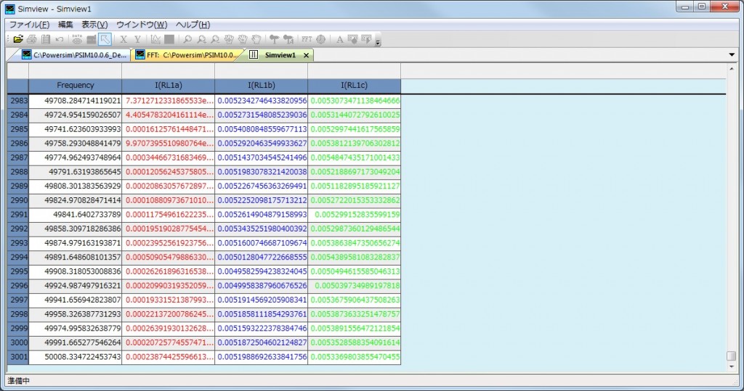Click the Open file folder icon

(x=19, y=39)
